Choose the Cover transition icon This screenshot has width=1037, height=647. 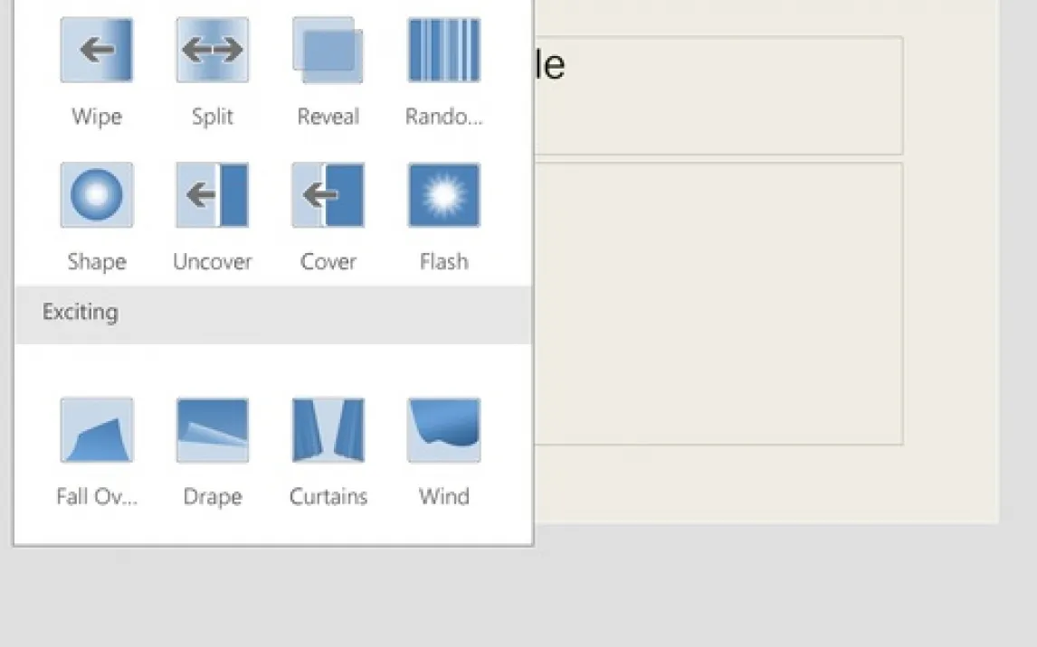pyautogui.click(x=328, y=195)
